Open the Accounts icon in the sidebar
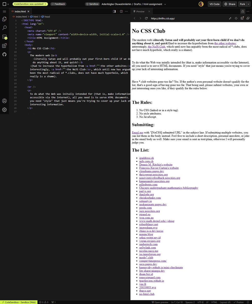 (x=4, y=101)
